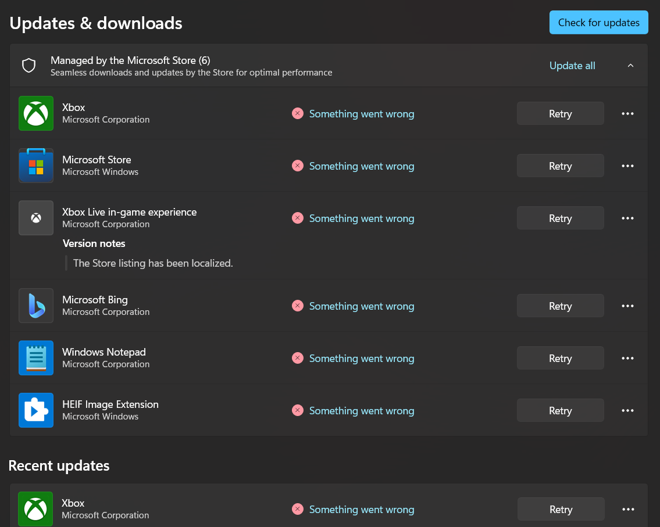Image resolution: width=660 pixels, height=527 pixels.
Task: Open Something went wrong link for Microsoft Store
Action: (x=362, y=166)
